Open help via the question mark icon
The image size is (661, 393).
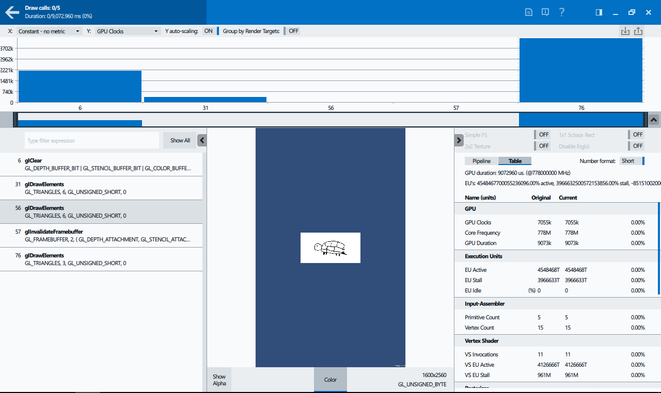click(x=562, y=12)
